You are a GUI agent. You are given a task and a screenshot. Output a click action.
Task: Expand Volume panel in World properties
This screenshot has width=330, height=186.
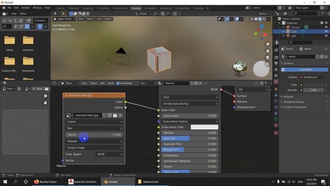pyautogui.click(x=288, y=97)
